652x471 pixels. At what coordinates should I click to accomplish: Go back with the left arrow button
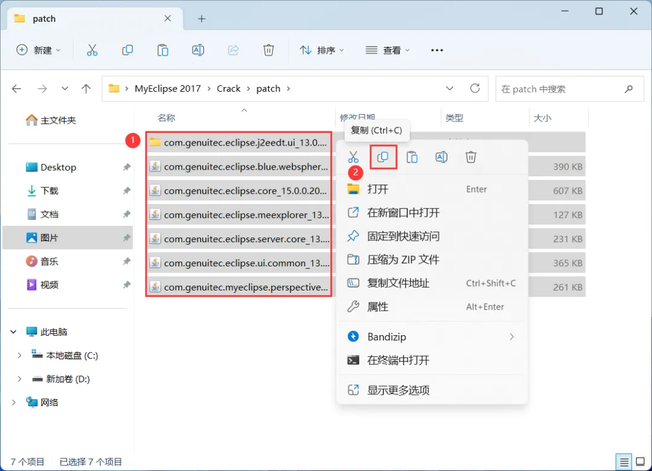17,89
